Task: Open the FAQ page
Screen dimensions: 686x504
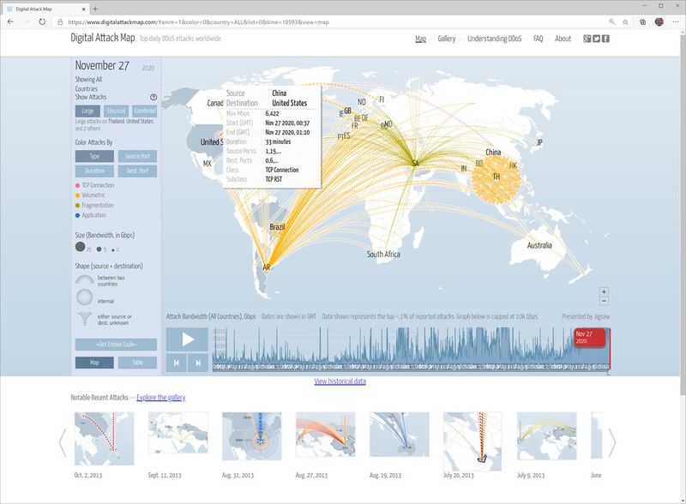Action: tap(539, 39)
